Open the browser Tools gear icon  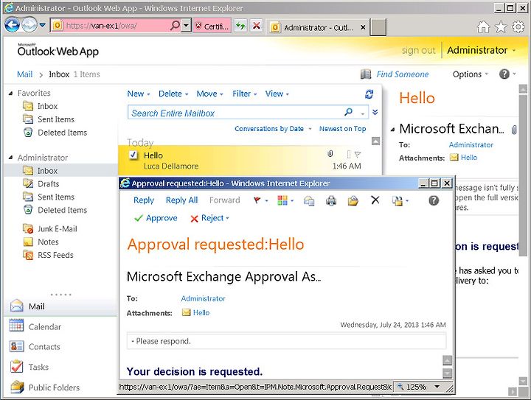[x=518, y=27]
